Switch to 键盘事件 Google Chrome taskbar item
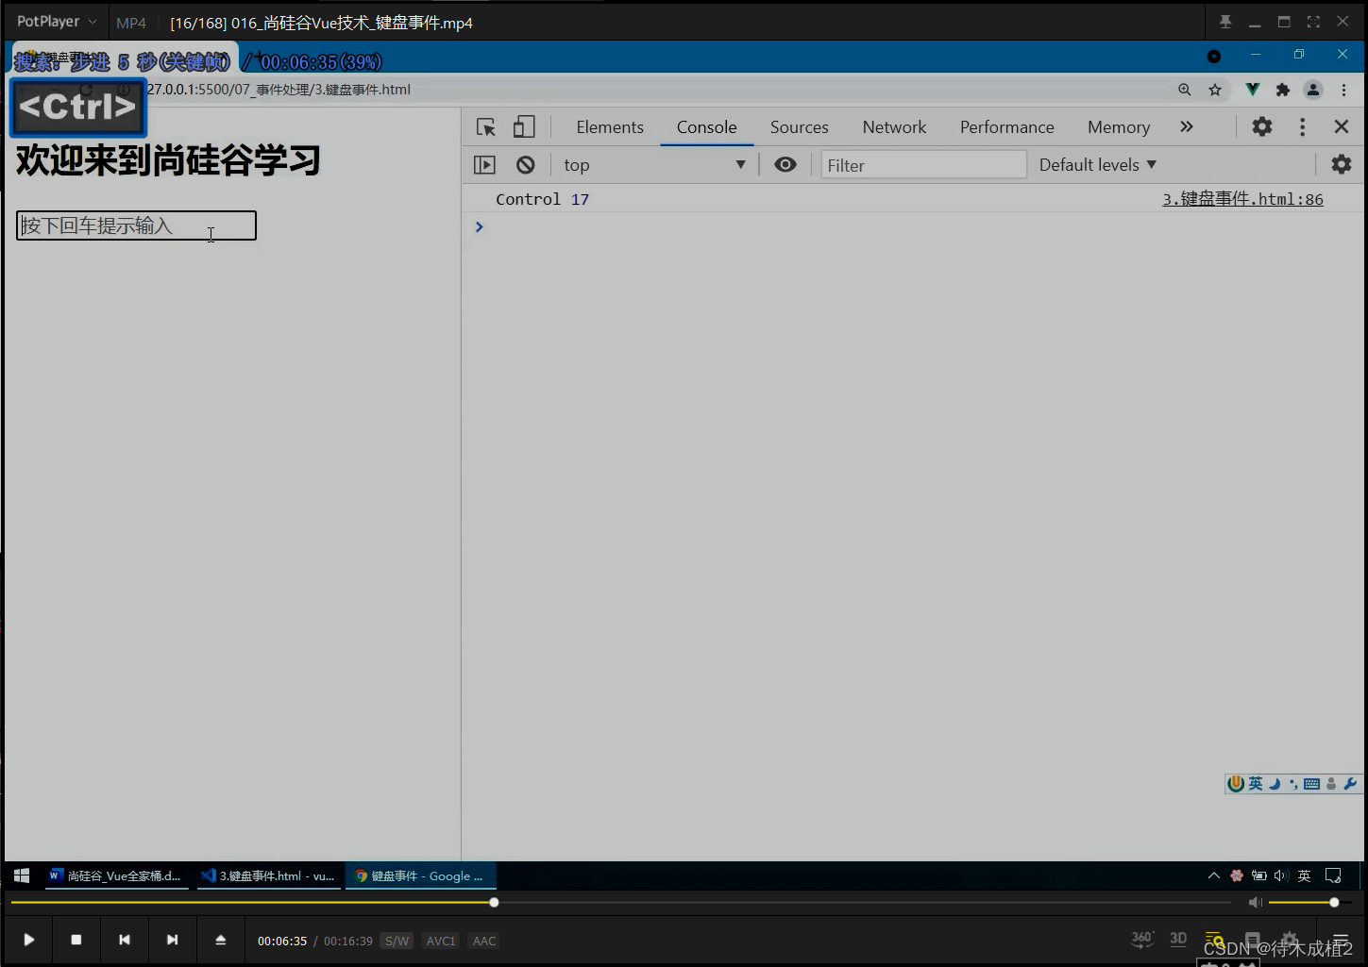Screen dimensions: 1368x967 coord(420,875)
